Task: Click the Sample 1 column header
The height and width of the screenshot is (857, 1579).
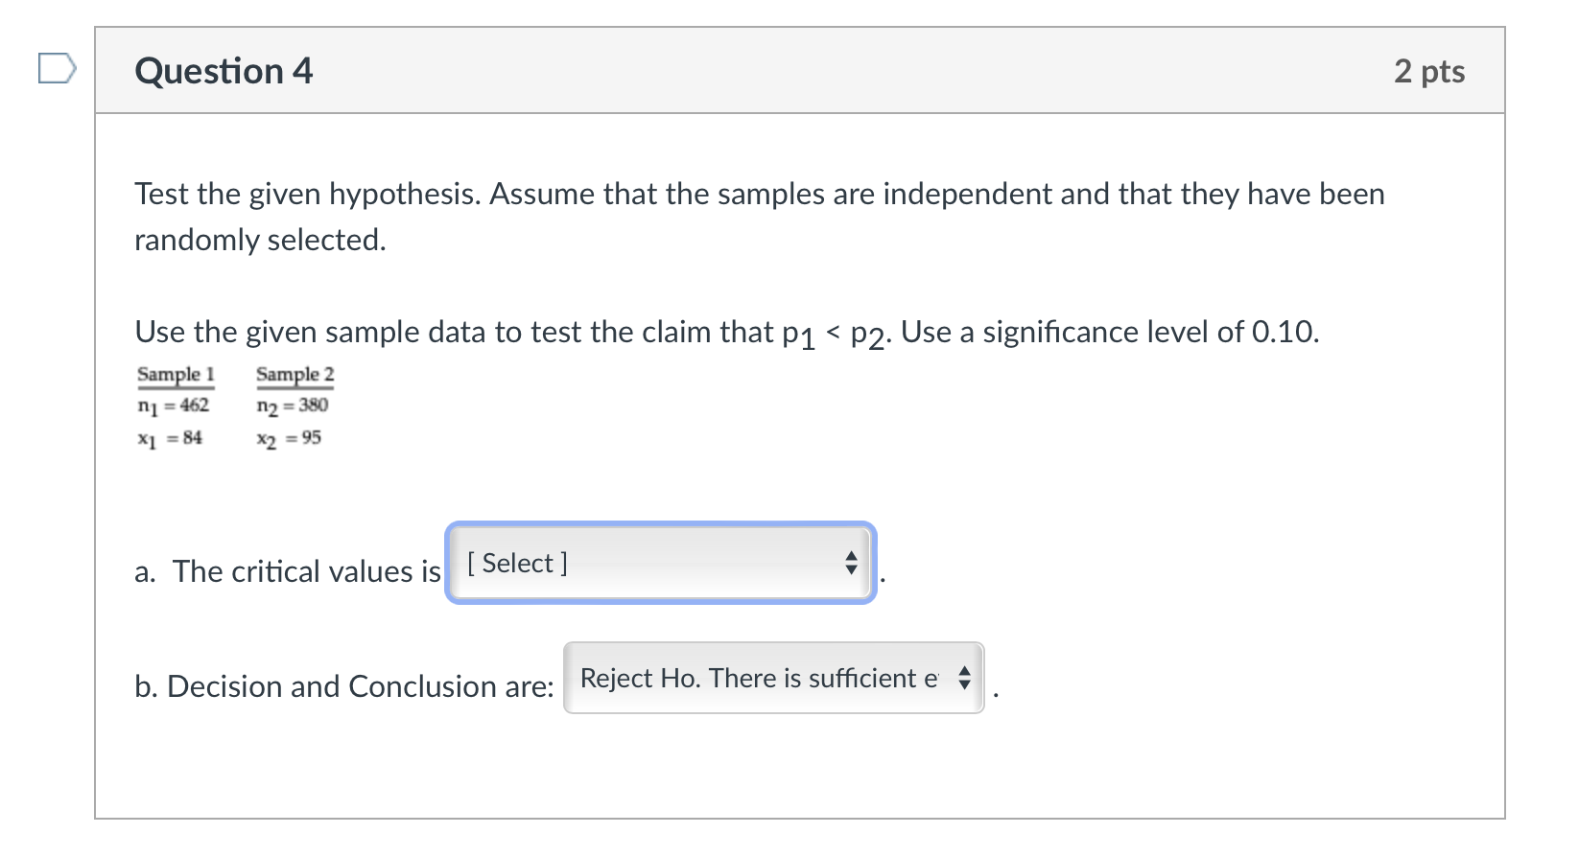Action: [x=176, y=374]
